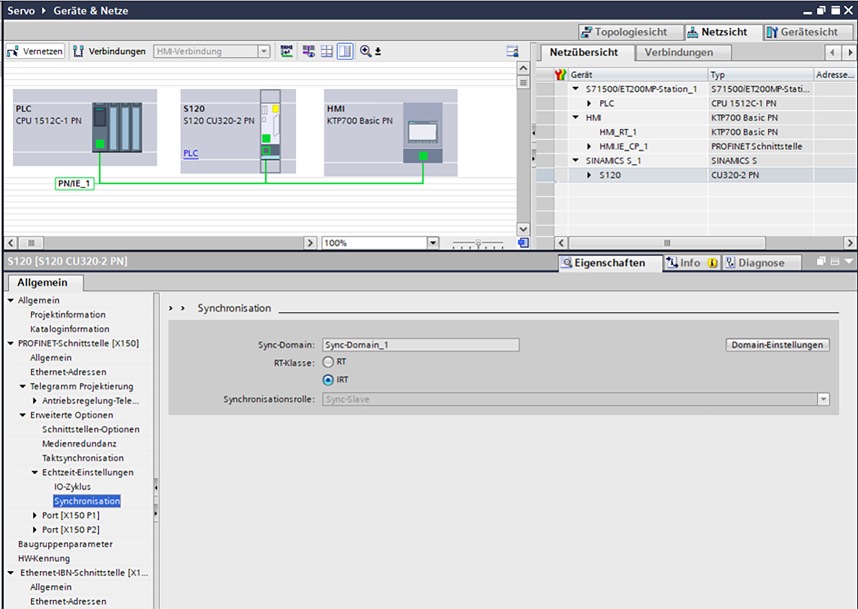The height and width of the screenshot is (609, 858).
Task: Click the network view overview navigation icon
Action: pos(523,243)
